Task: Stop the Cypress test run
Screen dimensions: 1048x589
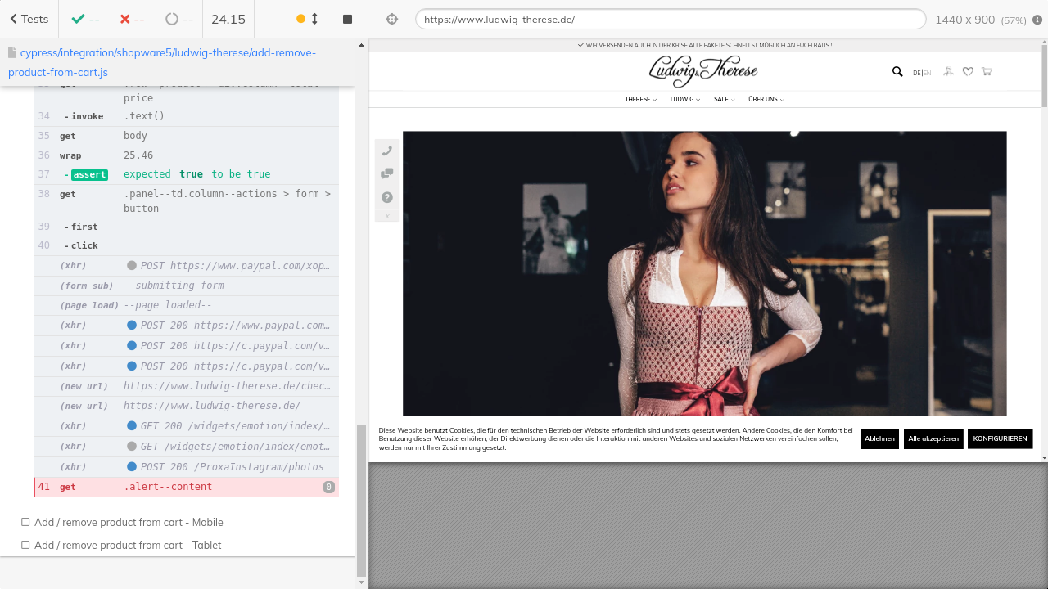Action: click(x=347, y=19)
